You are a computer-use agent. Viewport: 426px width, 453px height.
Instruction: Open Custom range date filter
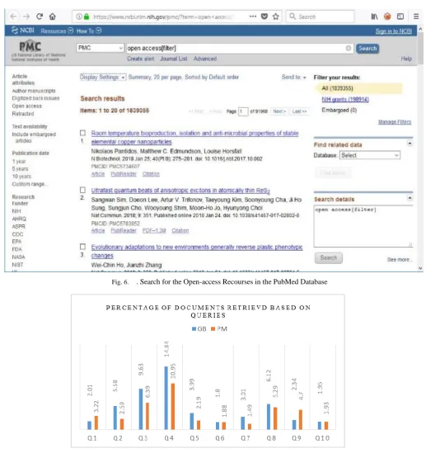point(30,184)
